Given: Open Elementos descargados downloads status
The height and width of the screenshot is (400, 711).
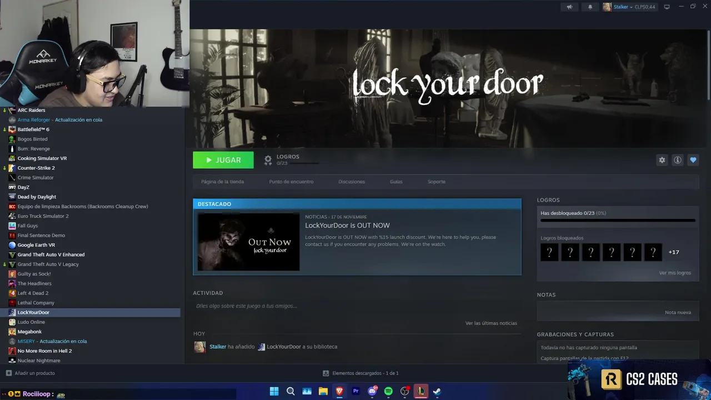Looking at the screenshot, I should pyautogui.click(x=361, y=373).
